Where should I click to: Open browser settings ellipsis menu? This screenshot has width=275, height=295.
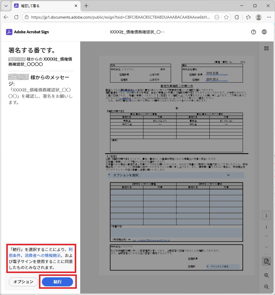tap(269, 17)
